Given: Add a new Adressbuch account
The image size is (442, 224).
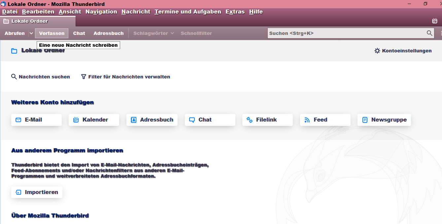Looking at the screenshot, I should [152, 120].
